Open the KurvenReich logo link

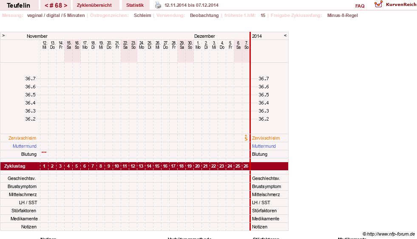tap(395, 5)
